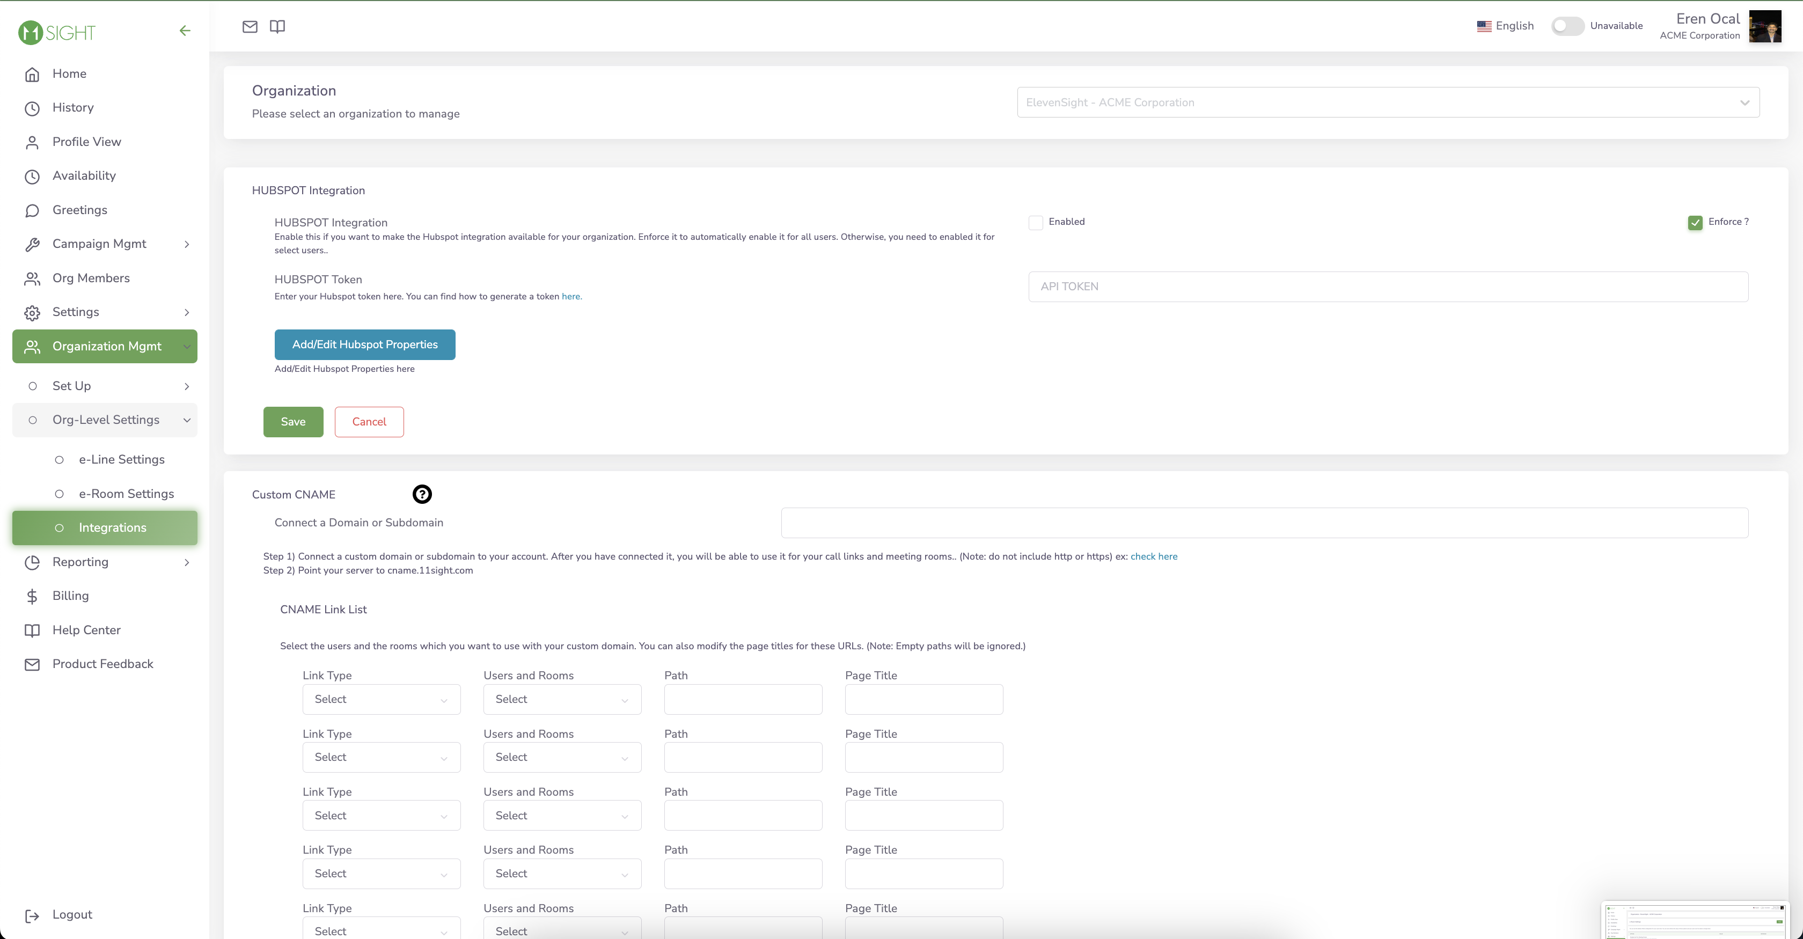Focus the API TOKEN input field
Viewport: 1803px width, 939px height.
[1388, 287]
